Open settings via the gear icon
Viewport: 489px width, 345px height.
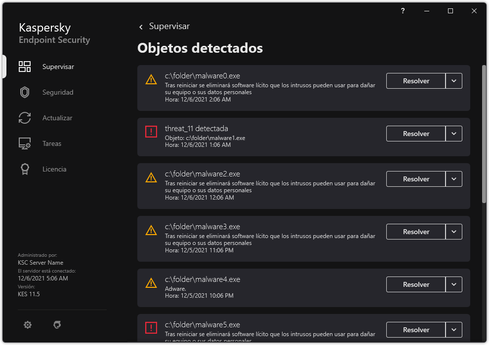27,325
